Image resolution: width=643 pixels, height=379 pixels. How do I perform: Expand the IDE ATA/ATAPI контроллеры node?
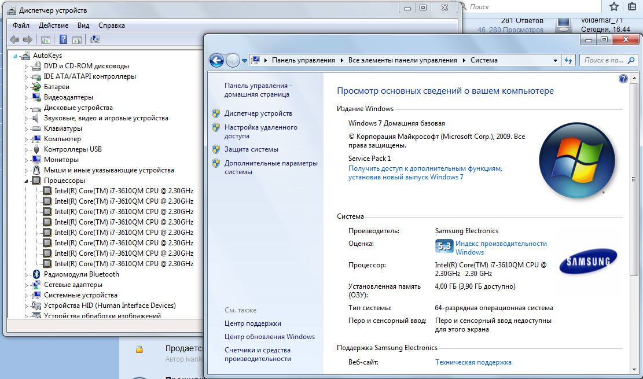pyautogui.click(x=26, y=77)
